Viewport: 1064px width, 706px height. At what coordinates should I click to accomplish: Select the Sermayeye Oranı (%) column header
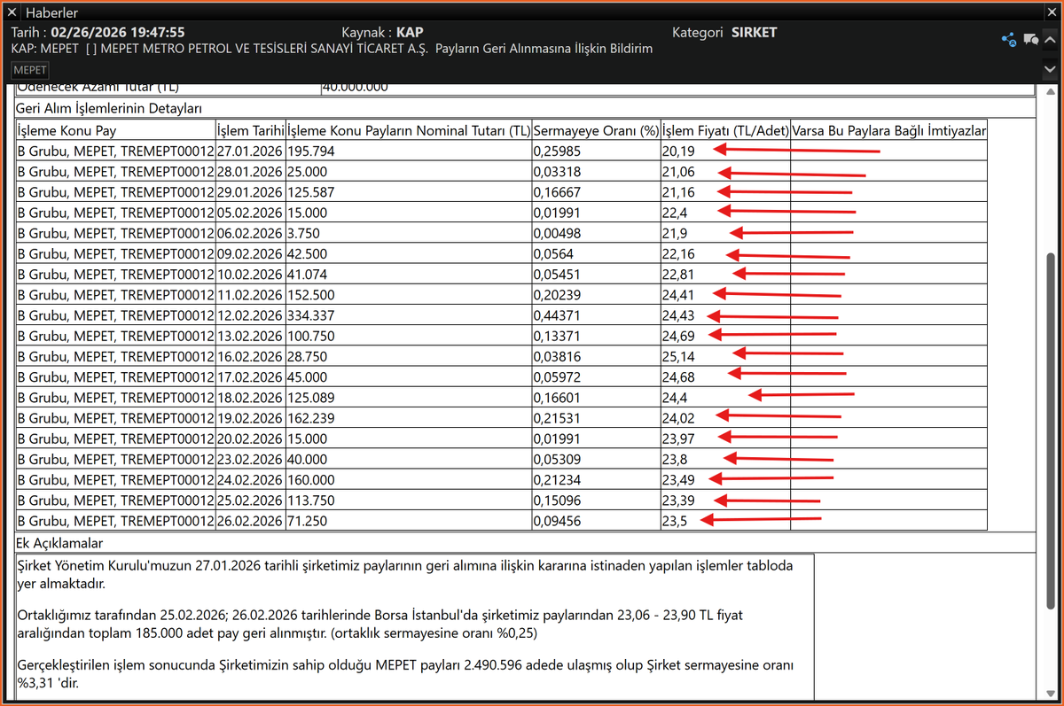(x=596, y=130)
